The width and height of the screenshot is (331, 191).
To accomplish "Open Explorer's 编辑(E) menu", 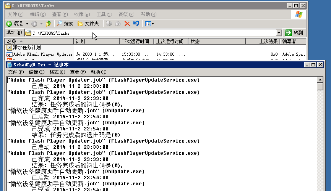I will point(38,14).
